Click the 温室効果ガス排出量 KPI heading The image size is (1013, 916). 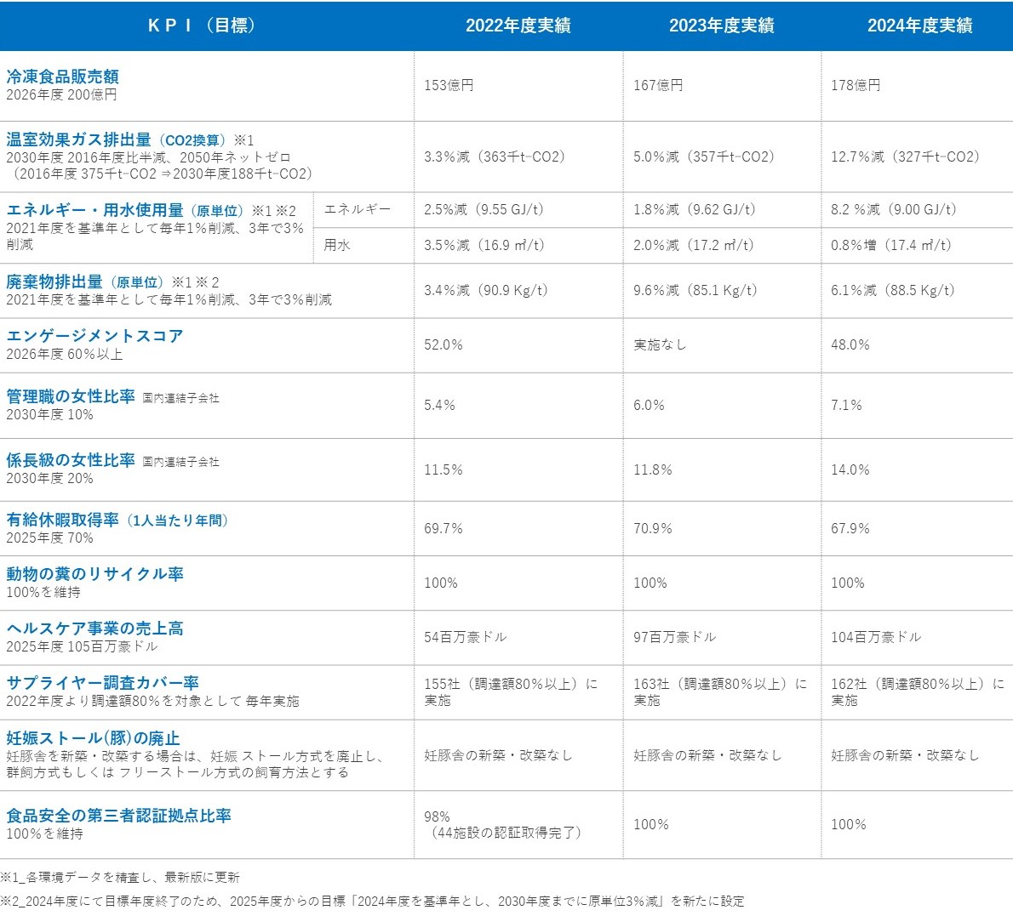[78, 139]
